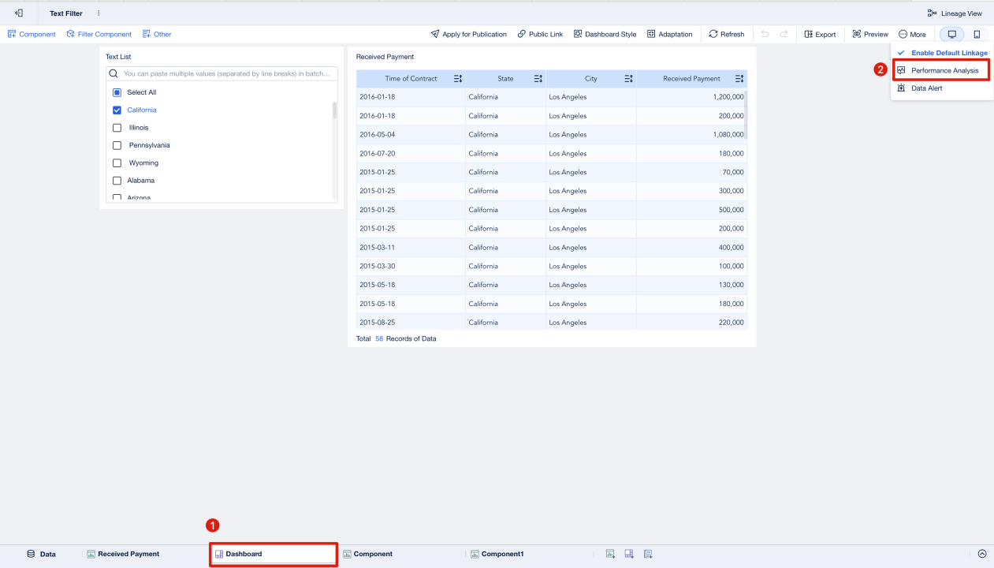Check the Illinois checkbox
This screenshot has height=568, width=994.
tap(115, 127)
